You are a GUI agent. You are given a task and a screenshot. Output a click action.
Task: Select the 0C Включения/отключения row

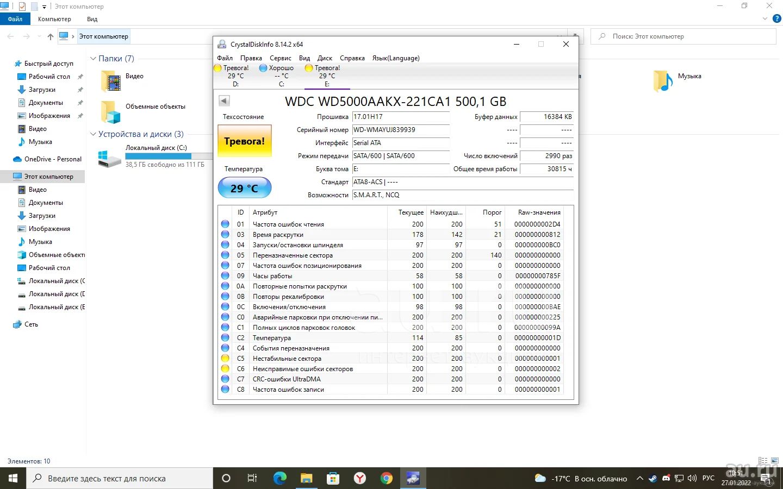(x=391, y=306)
